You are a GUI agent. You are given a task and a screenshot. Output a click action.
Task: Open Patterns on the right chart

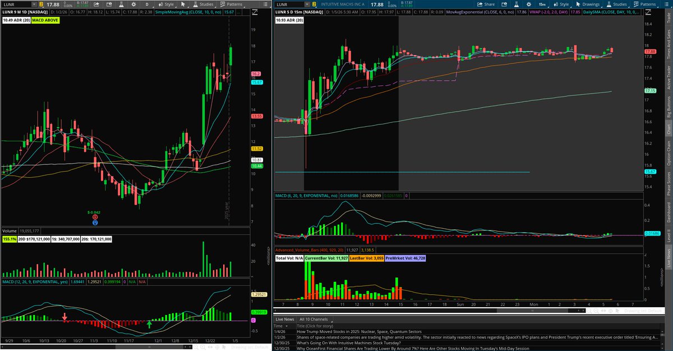coord(645,4)
